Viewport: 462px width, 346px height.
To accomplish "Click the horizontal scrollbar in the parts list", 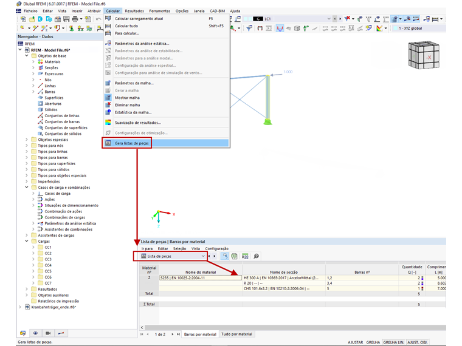I will (295, 327).
